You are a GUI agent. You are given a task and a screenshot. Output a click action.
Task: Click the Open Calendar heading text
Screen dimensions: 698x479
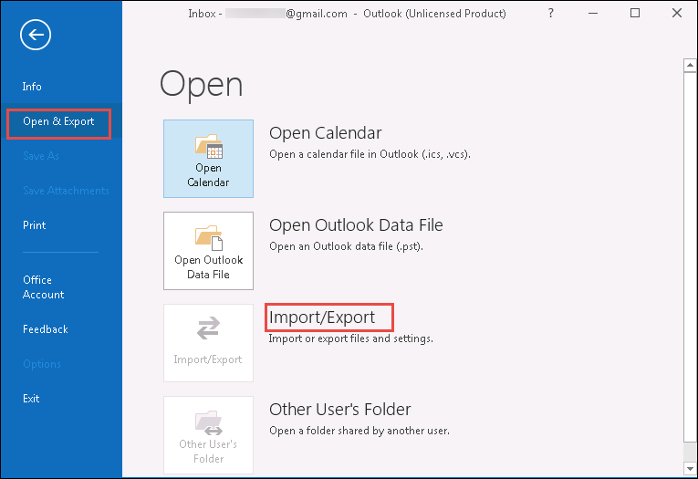click(x=325, y=133)
